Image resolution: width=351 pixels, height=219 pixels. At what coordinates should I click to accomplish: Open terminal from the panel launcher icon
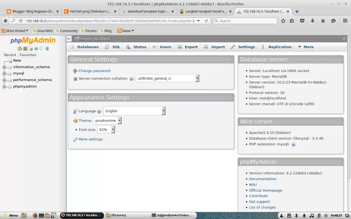[41, 215]
